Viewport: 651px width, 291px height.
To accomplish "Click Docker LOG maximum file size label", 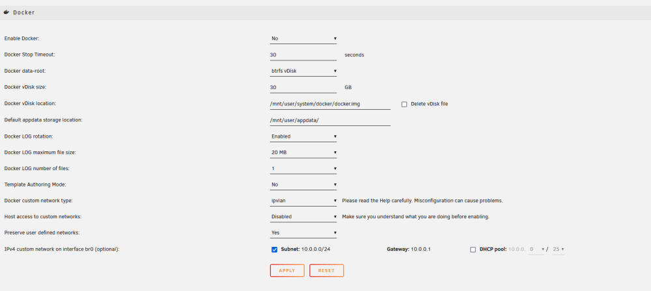I will [40, 153].
